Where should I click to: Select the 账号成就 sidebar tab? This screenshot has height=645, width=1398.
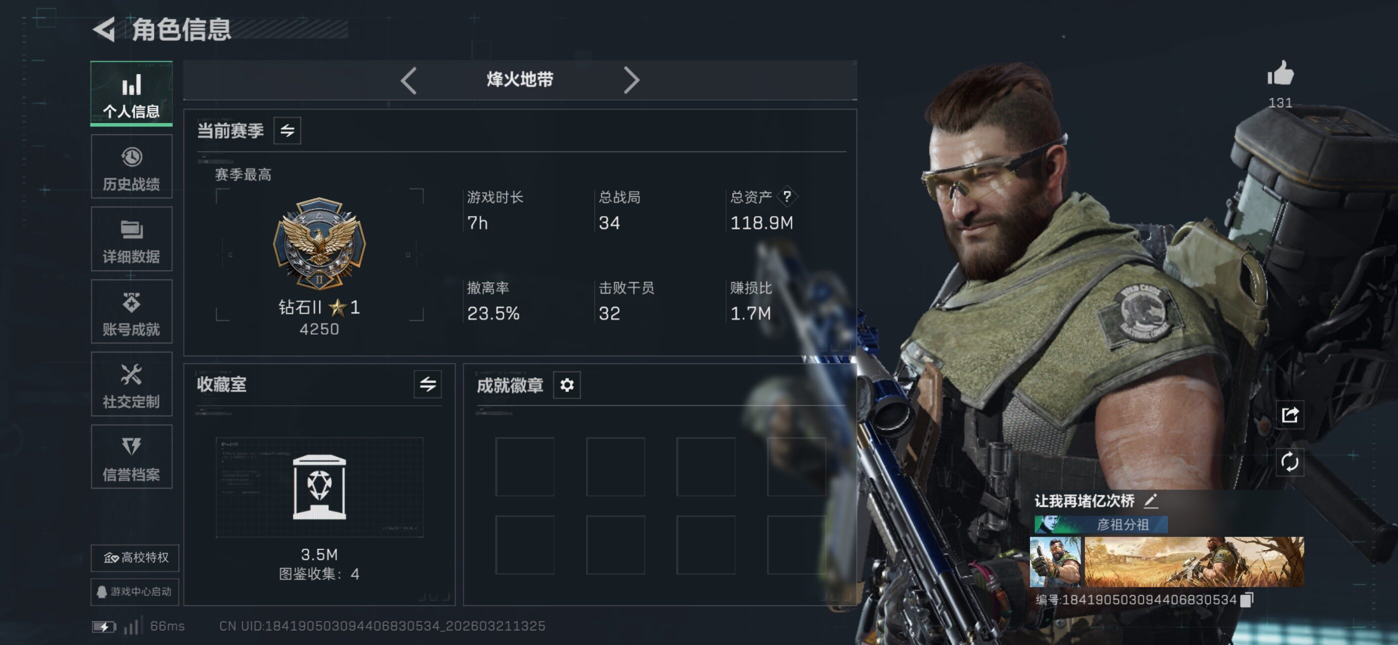point(131,311)
